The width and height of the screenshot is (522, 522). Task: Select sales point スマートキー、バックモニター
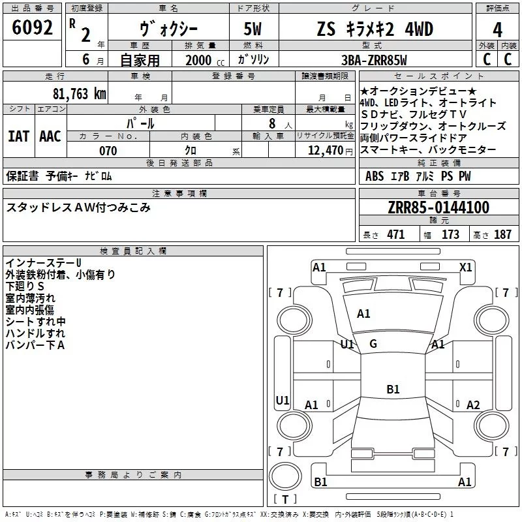tap(428, 149)
